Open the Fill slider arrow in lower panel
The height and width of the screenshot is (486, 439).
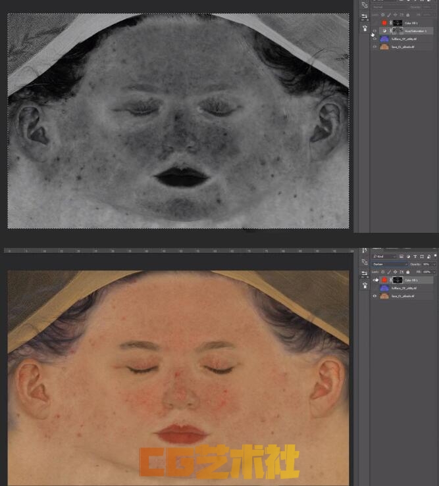click(x=434, y=272)
